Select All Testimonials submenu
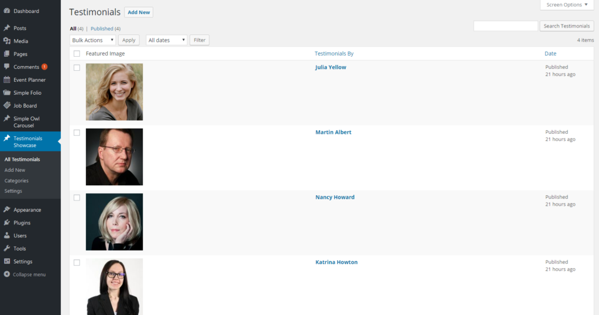 tap(22, 159)
